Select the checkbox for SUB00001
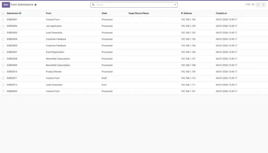The image size is (268, 153). point(3,20)
